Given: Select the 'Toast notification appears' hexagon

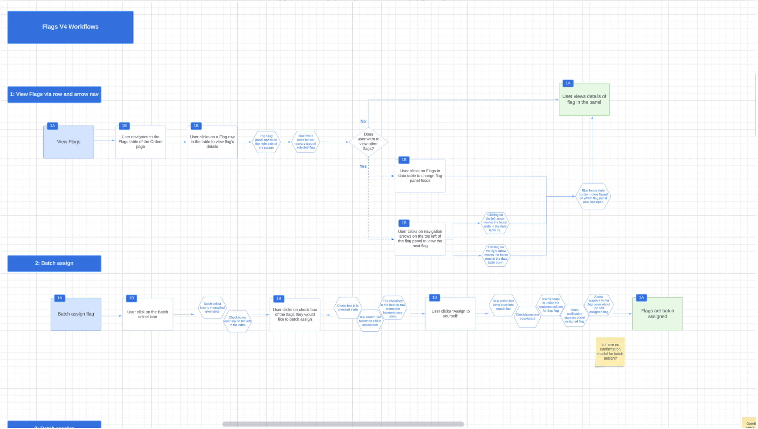Looking at the screenshot, I should tap(574, 316).
